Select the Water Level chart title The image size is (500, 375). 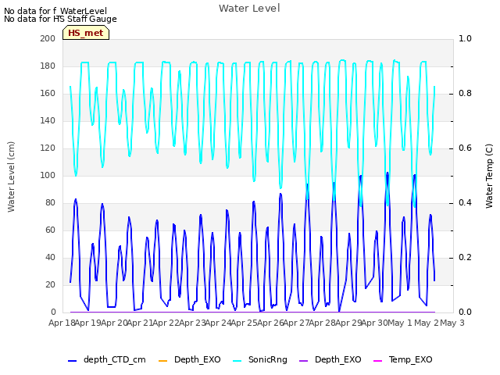(x=249, y=9)
